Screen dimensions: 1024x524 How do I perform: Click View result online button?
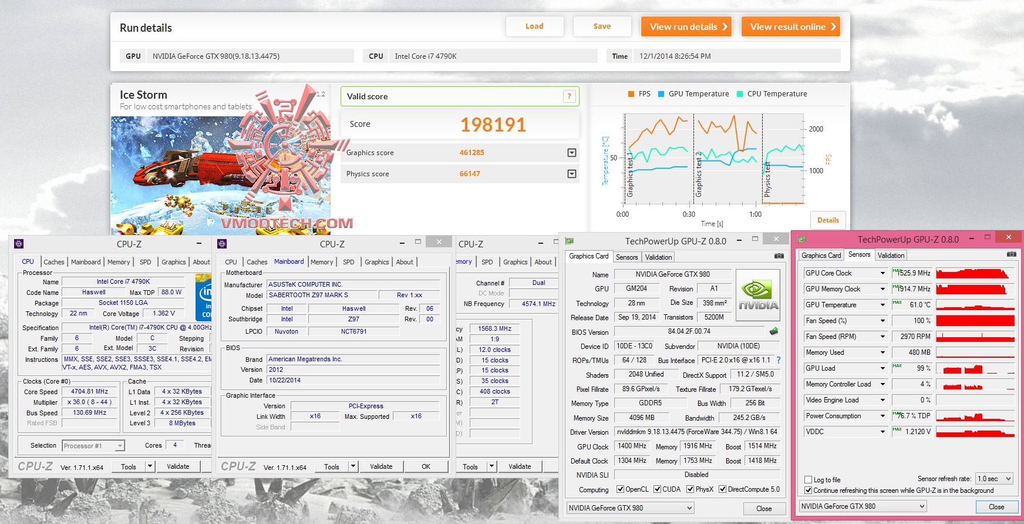click(x=791, y=26)
